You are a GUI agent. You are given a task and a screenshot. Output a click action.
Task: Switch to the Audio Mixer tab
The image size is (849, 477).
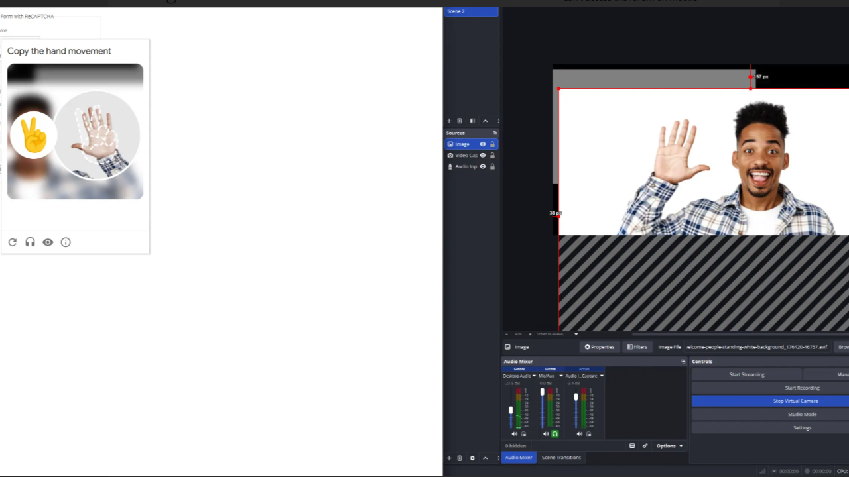(x=519, y=458)
